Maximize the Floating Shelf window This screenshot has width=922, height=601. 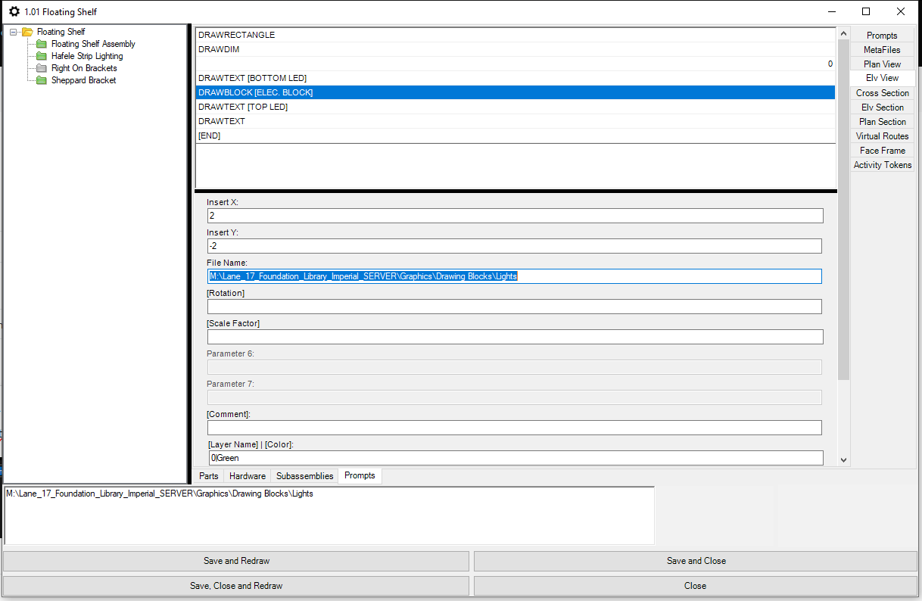click(x=866, y=11)
